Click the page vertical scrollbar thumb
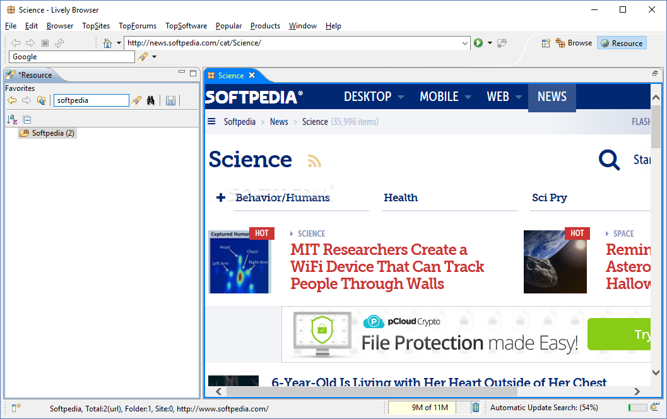Viewport: 667px width, 419px height. coord(656,127)
